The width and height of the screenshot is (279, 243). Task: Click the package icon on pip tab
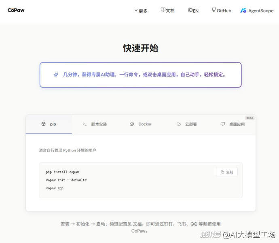(44, 124)
